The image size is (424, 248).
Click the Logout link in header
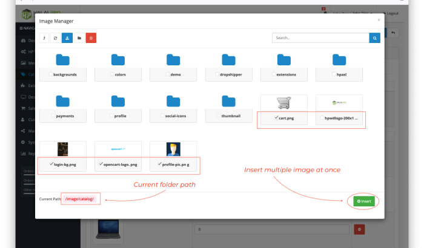[x=391, y=13]
